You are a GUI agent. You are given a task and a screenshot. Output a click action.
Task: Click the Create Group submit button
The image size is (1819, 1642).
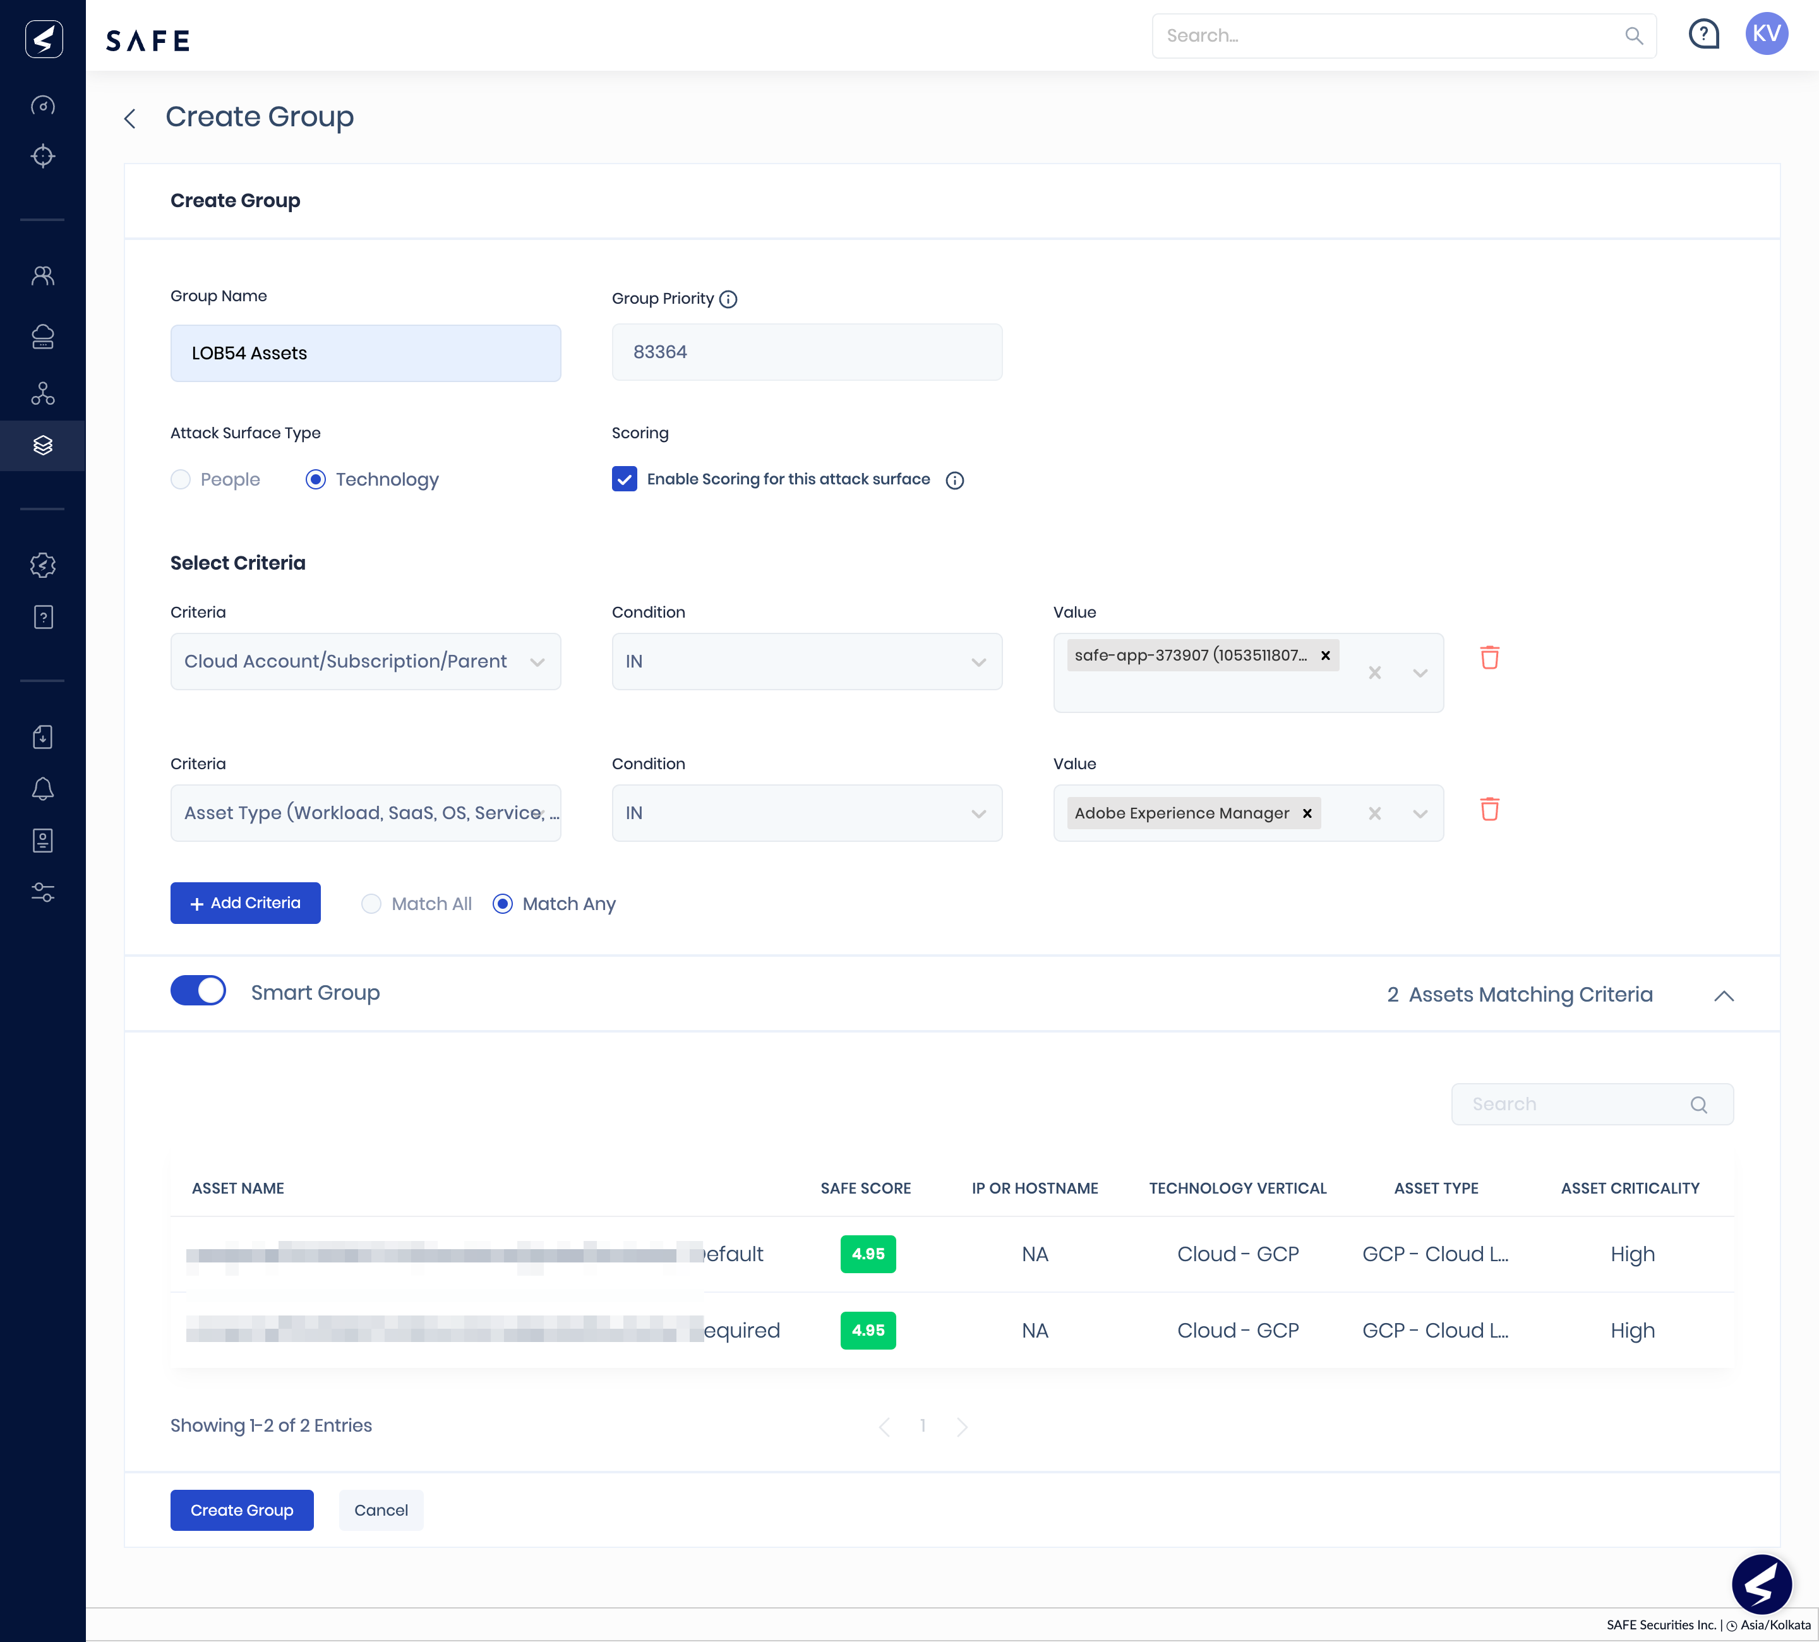(x=241, y=1509)
